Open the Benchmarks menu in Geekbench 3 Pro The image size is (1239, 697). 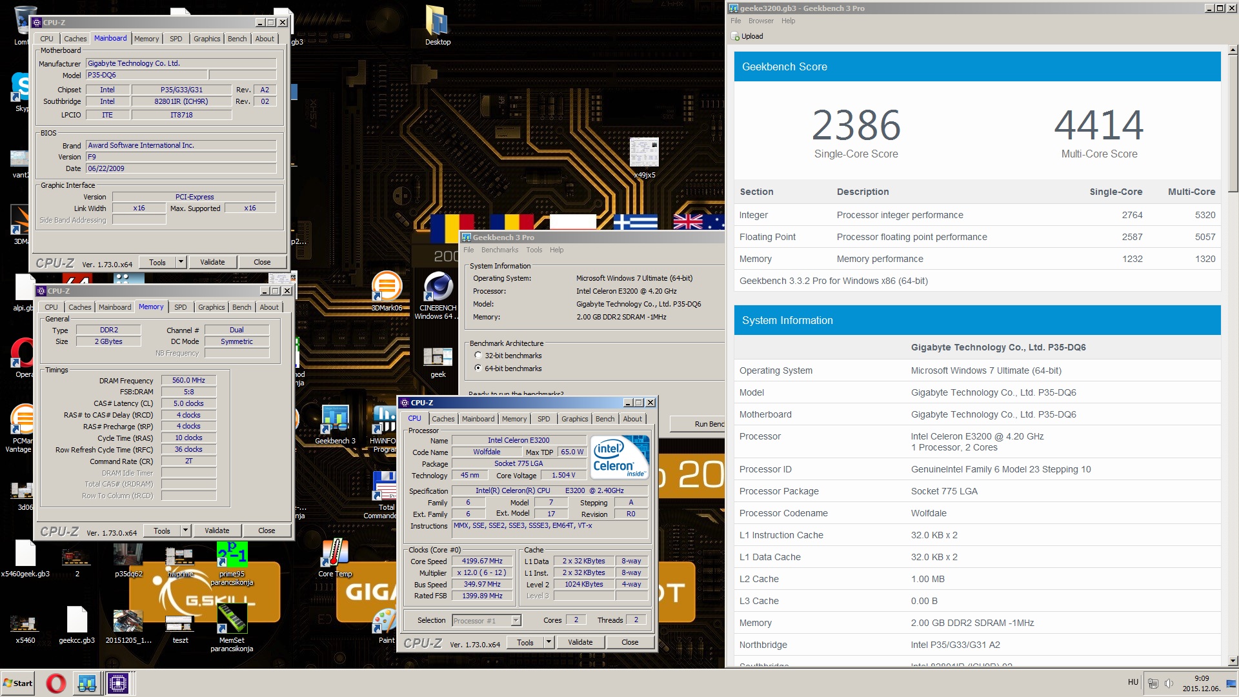pos(499,250)
